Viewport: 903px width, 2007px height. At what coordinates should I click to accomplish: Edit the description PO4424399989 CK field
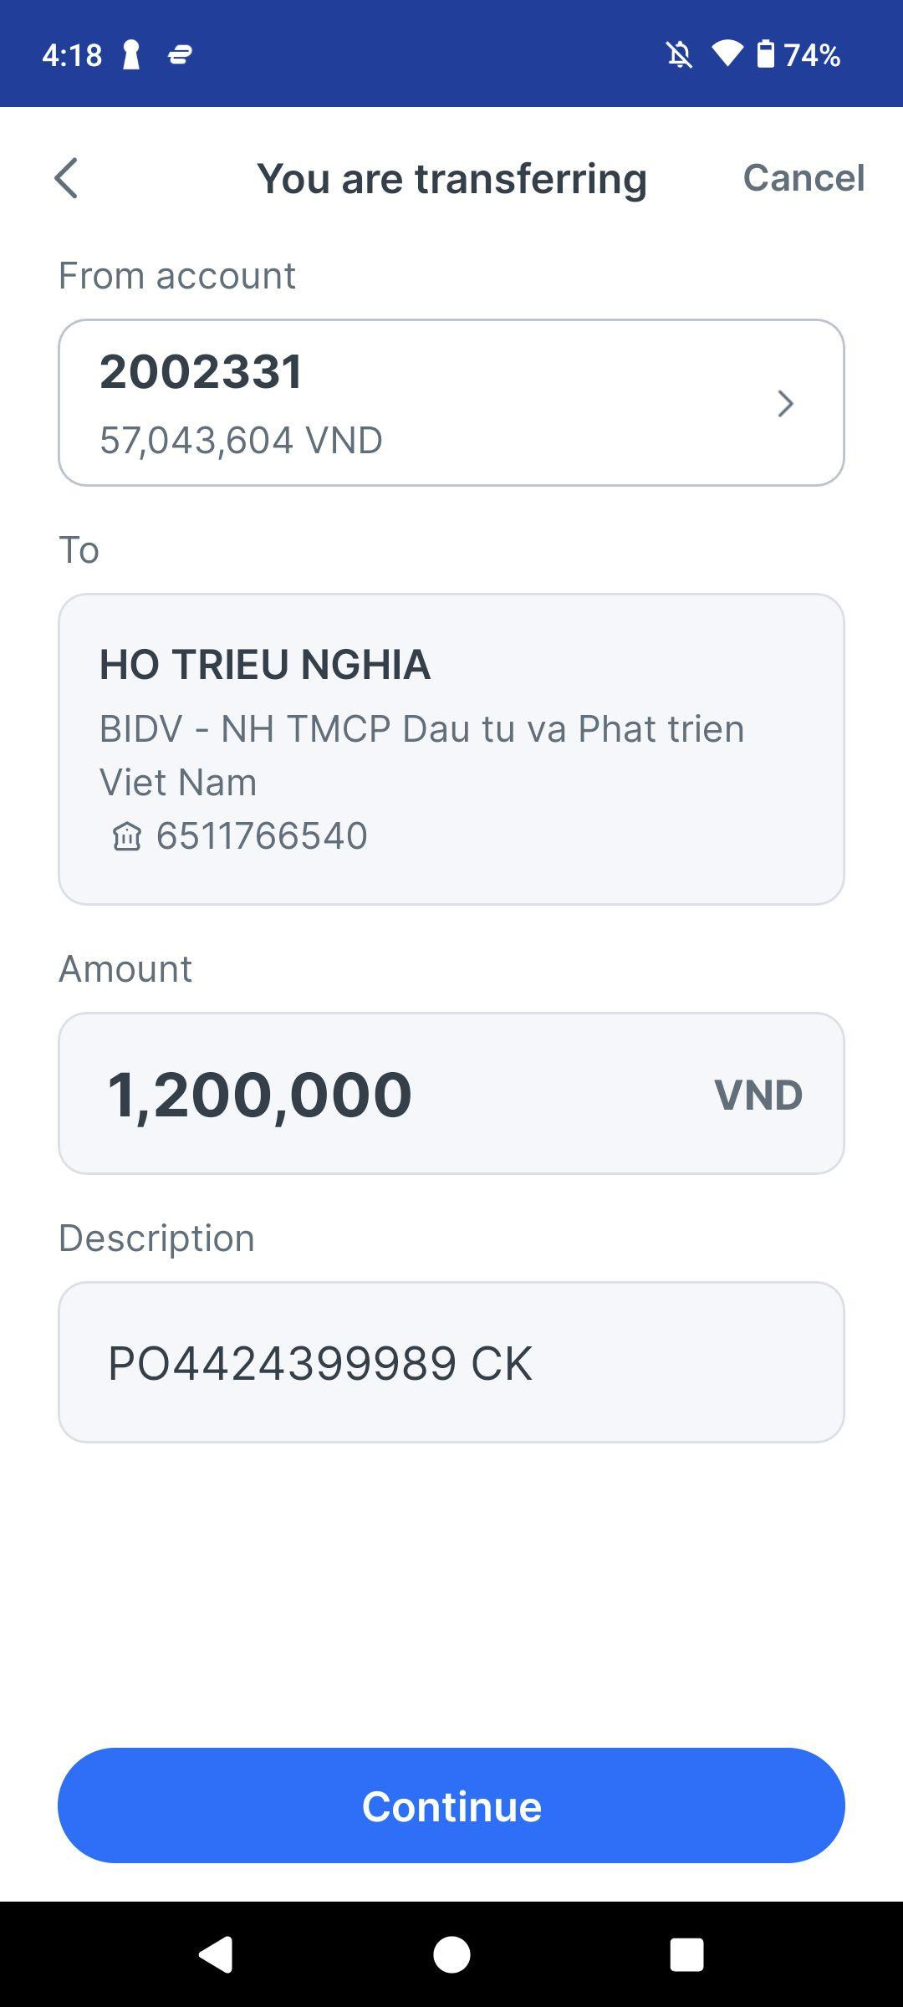[x=451, y=1362]
